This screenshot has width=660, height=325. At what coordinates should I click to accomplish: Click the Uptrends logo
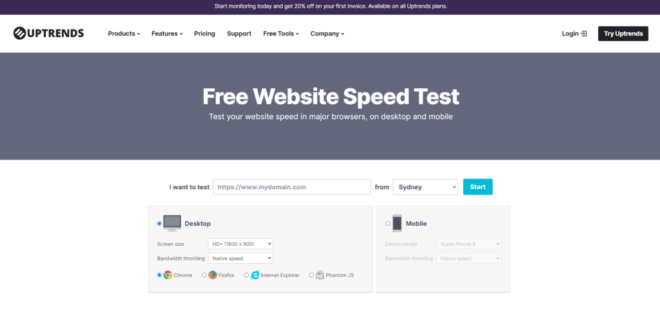coord(48,33)
